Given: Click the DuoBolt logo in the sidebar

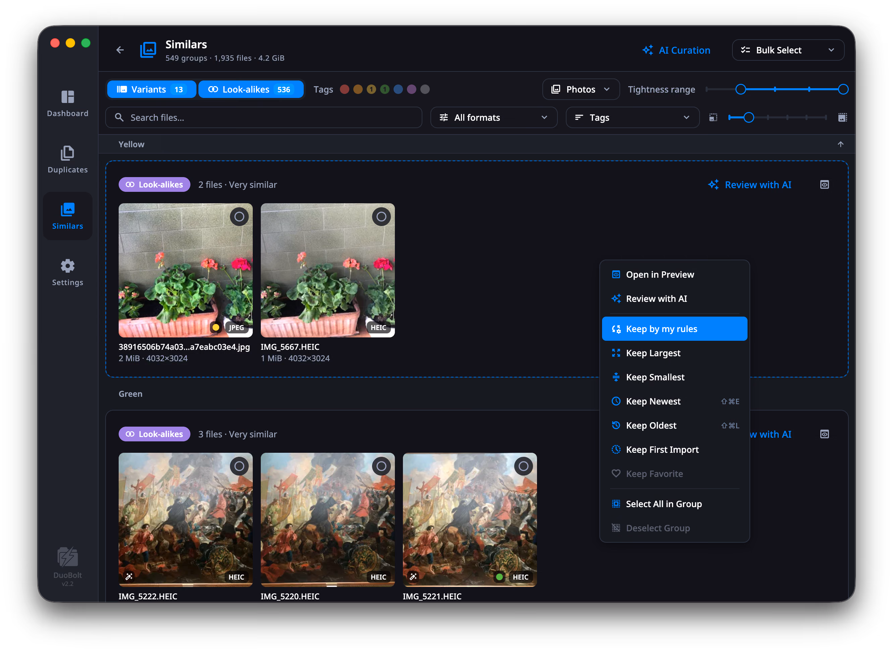Looking at the screenshot, I should (x=67, y=557).
